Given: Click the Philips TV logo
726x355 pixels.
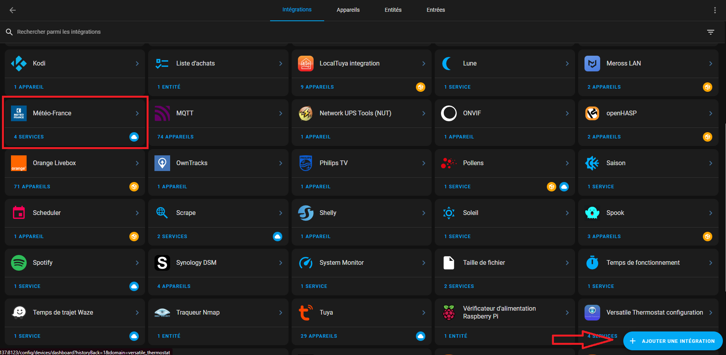Looking at the screenshot, I should coord(305,163).
